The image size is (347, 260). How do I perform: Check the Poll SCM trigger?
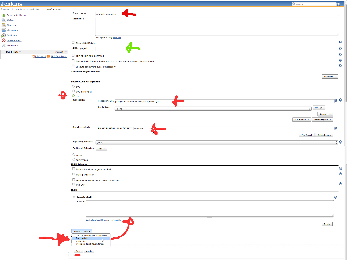tap(74, 184)
